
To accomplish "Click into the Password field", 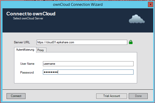I will pyautogui.click(x=88, y=72).
